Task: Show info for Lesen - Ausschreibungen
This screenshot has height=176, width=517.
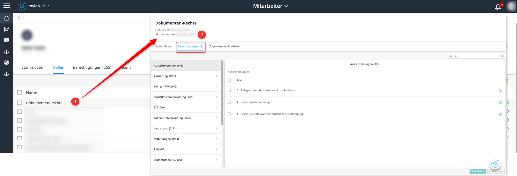Action: point(500,102)
